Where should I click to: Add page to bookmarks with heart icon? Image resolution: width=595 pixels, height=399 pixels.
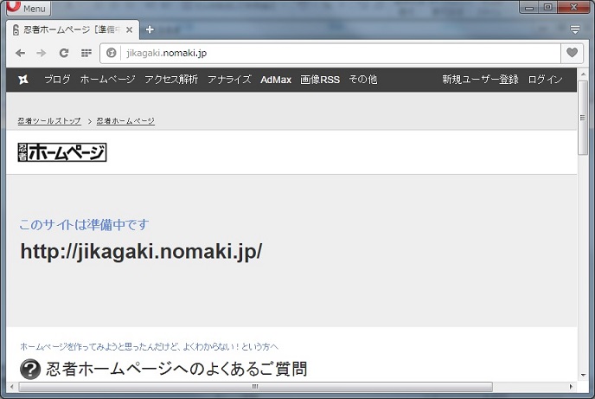tap(572, 53)
